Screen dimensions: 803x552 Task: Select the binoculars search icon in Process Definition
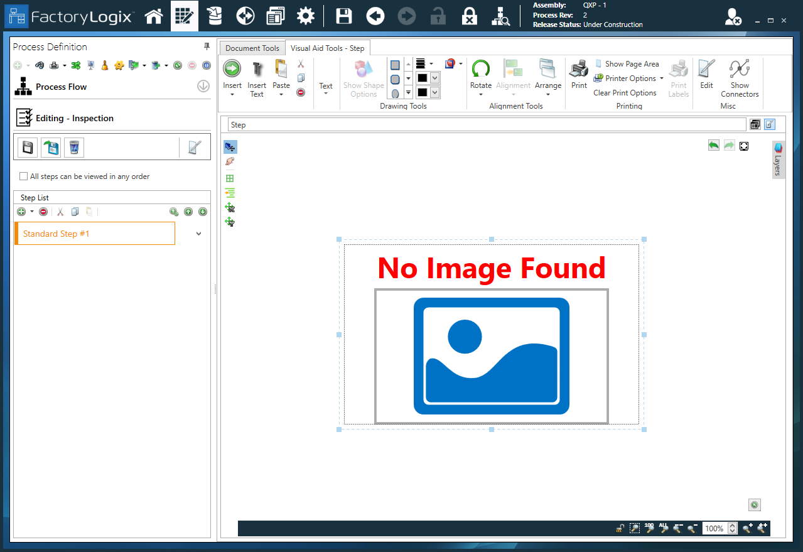click(40, 65)
